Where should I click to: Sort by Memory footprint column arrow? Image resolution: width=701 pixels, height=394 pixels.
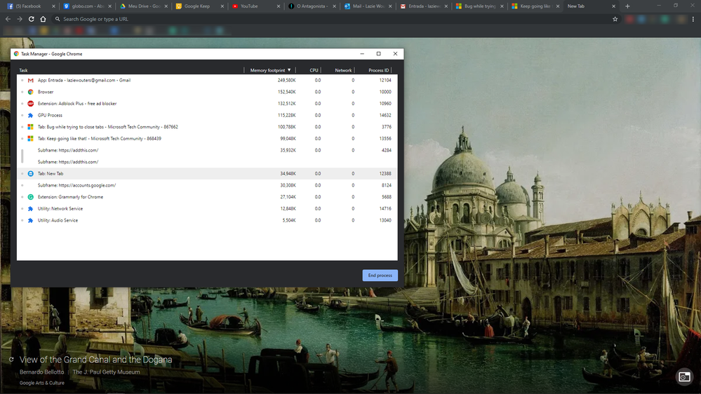click(x=289, y=70)
